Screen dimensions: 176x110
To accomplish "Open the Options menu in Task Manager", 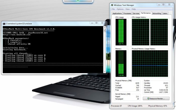I will [120, 9].
